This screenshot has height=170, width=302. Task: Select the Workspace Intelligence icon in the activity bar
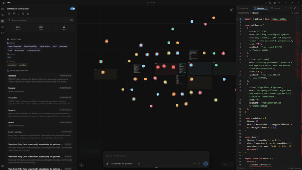coord(3,21)
